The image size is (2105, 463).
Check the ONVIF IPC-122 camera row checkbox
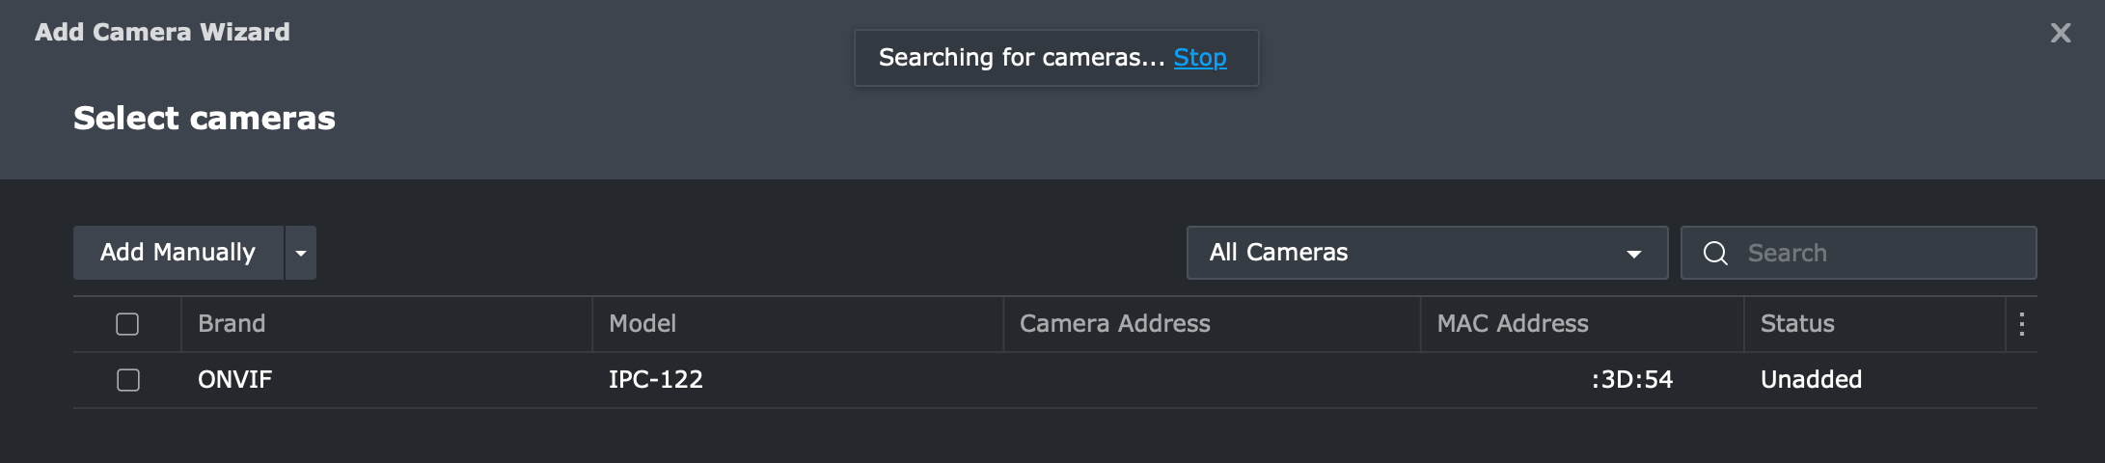tap(128, 380)
